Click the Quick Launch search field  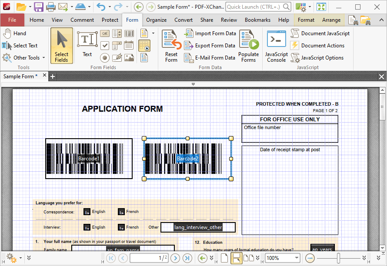[x=258, y=7]
